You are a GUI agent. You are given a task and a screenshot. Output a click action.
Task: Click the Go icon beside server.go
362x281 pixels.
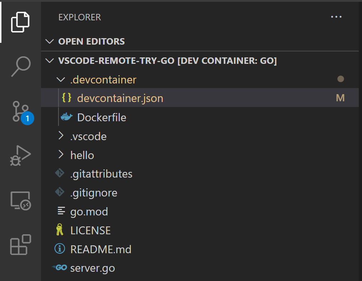[60, 268]
